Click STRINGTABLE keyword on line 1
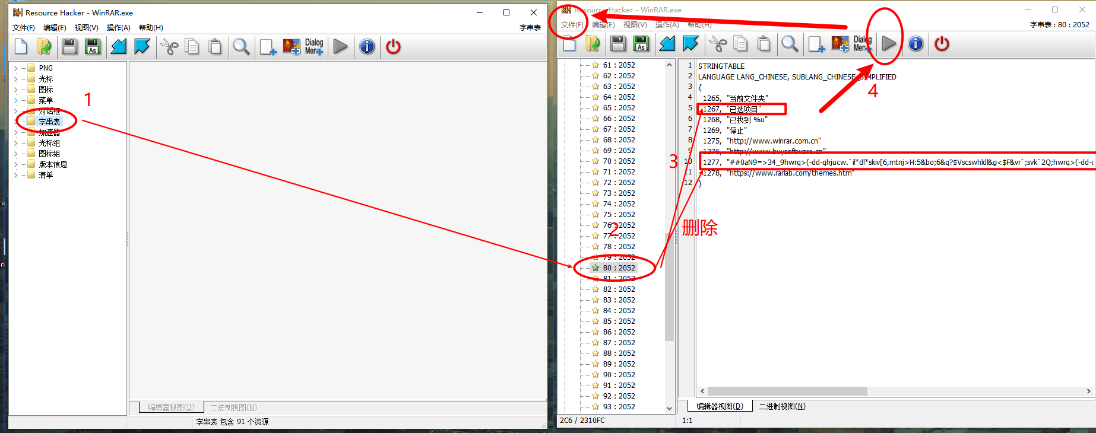1096x433 pixels. coord(721,66)
